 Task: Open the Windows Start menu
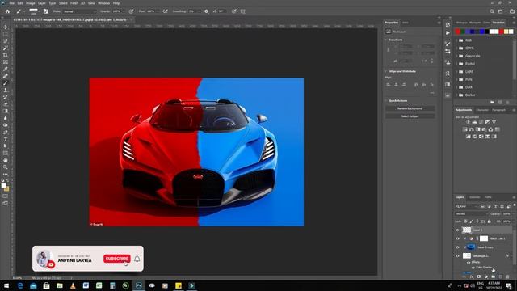point(6,285)
